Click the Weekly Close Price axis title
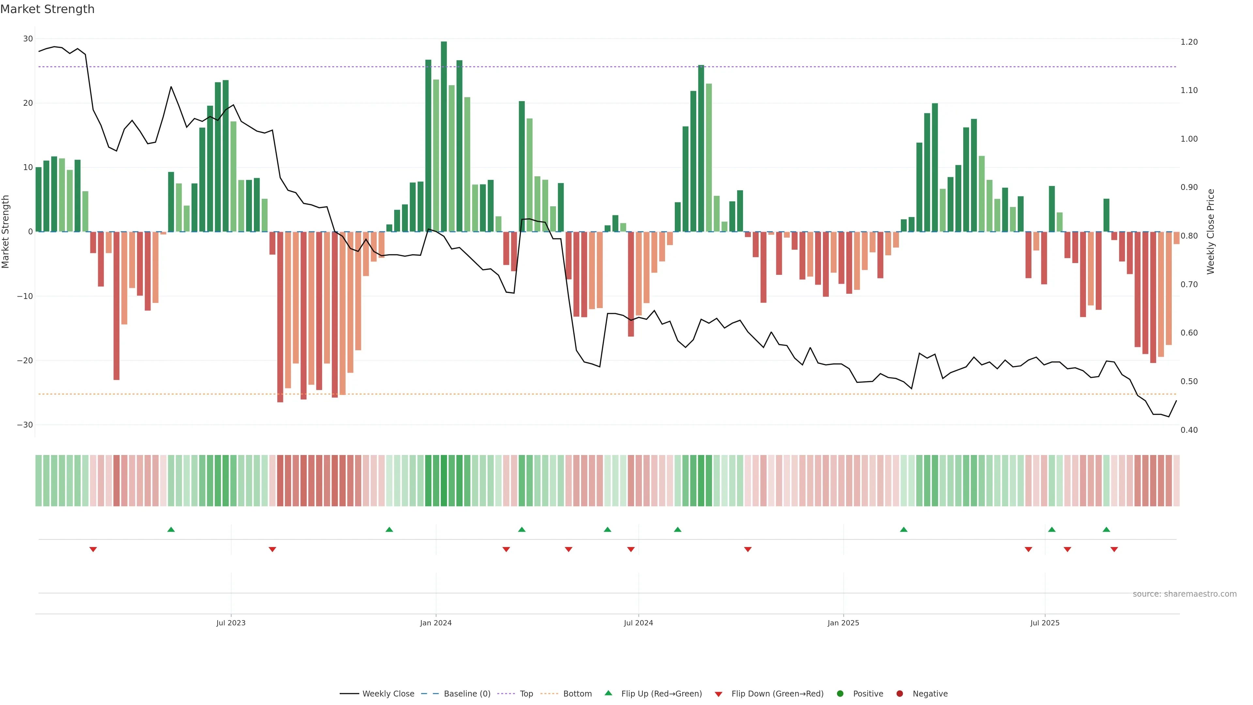This screenshot has width=1253, height=705. (x=1211, y=232)
